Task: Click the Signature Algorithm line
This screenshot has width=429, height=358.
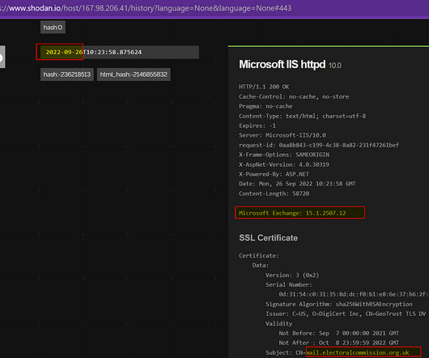Action: [339, 304]
